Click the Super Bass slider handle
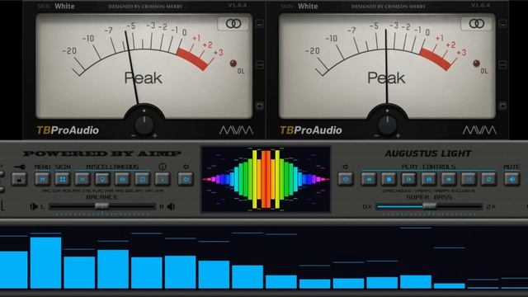 click(x=429, y=206)
